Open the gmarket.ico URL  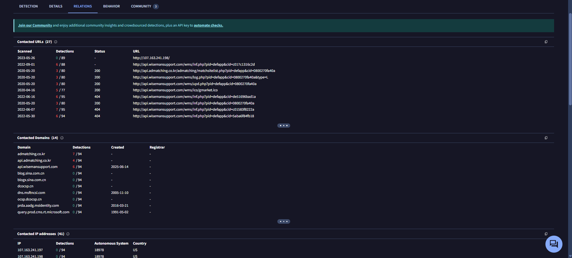coord(175,90)
